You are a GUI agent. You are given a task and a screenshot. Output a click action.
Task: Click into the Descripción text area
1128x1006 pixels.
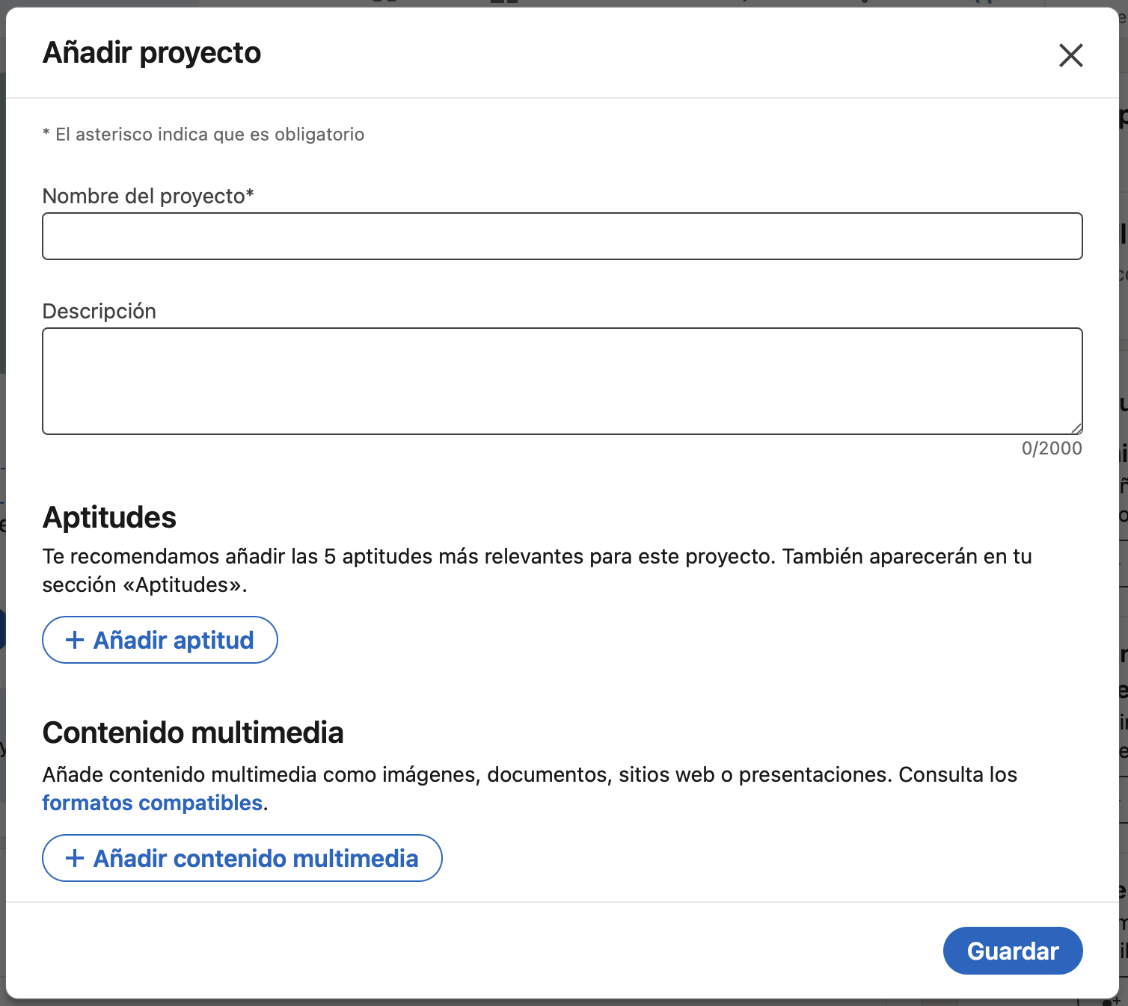pos(563,381)
